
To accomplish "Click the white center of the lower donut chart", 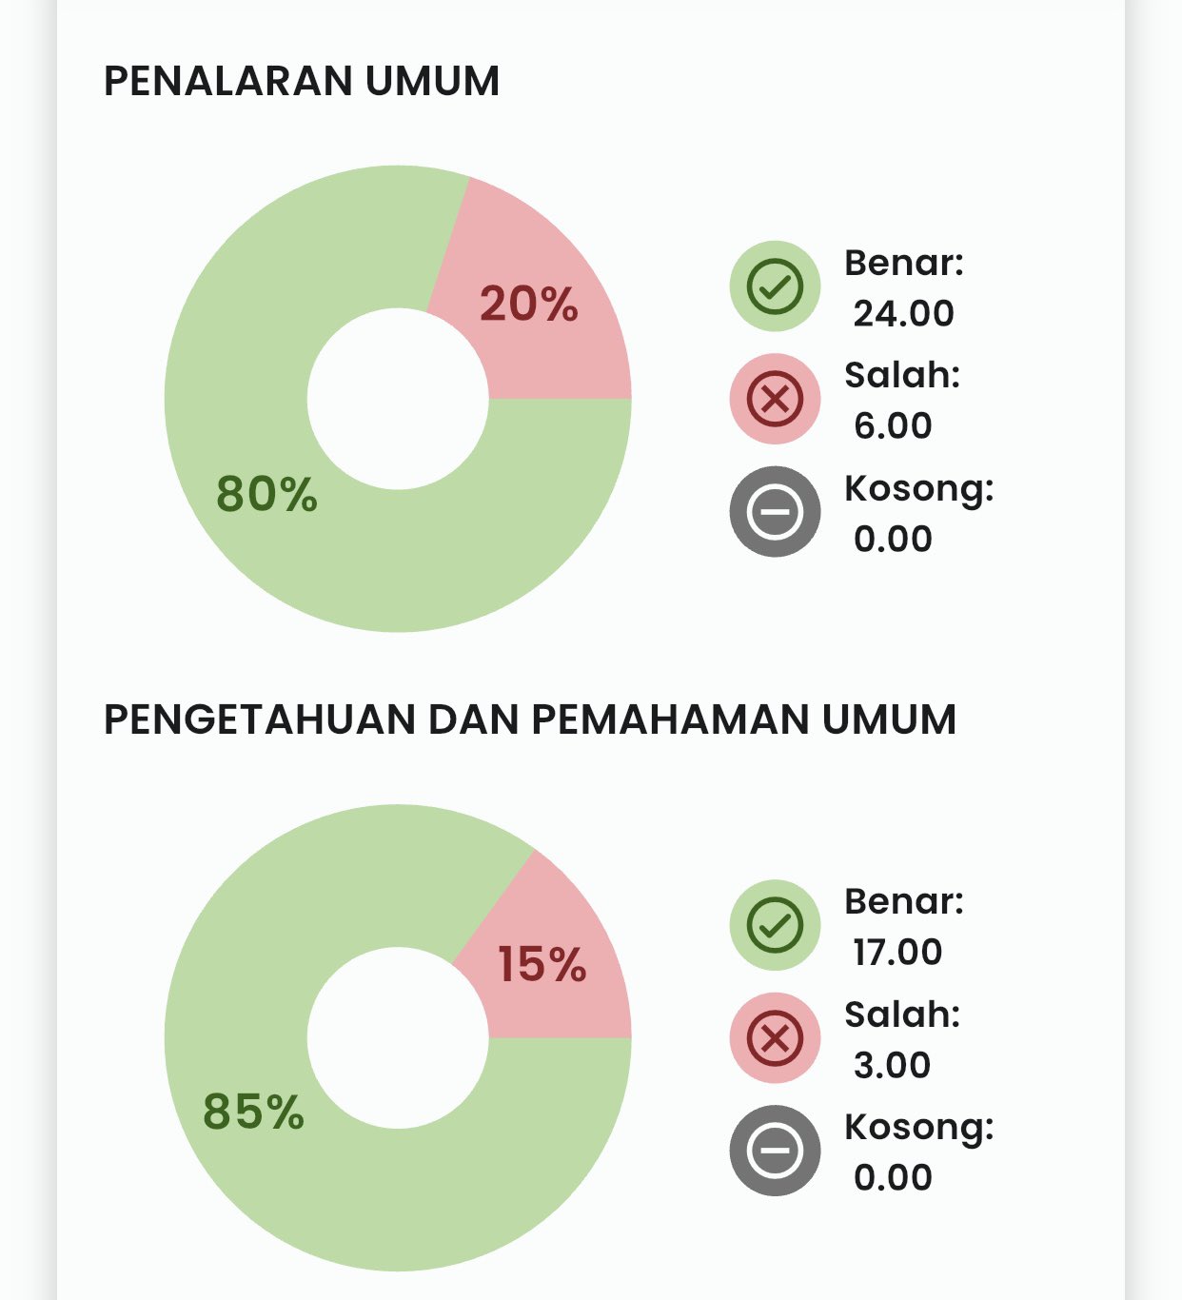I will (x=398, y=1037).
